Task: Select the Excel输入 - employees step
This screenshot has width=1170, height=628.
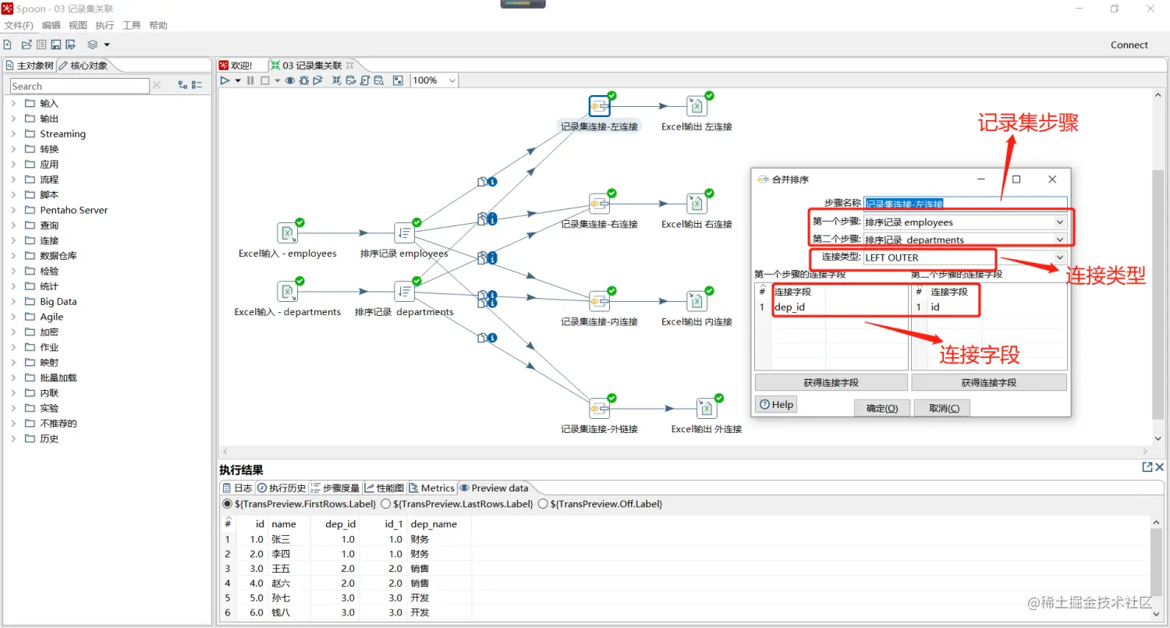Action: [288, 233]
